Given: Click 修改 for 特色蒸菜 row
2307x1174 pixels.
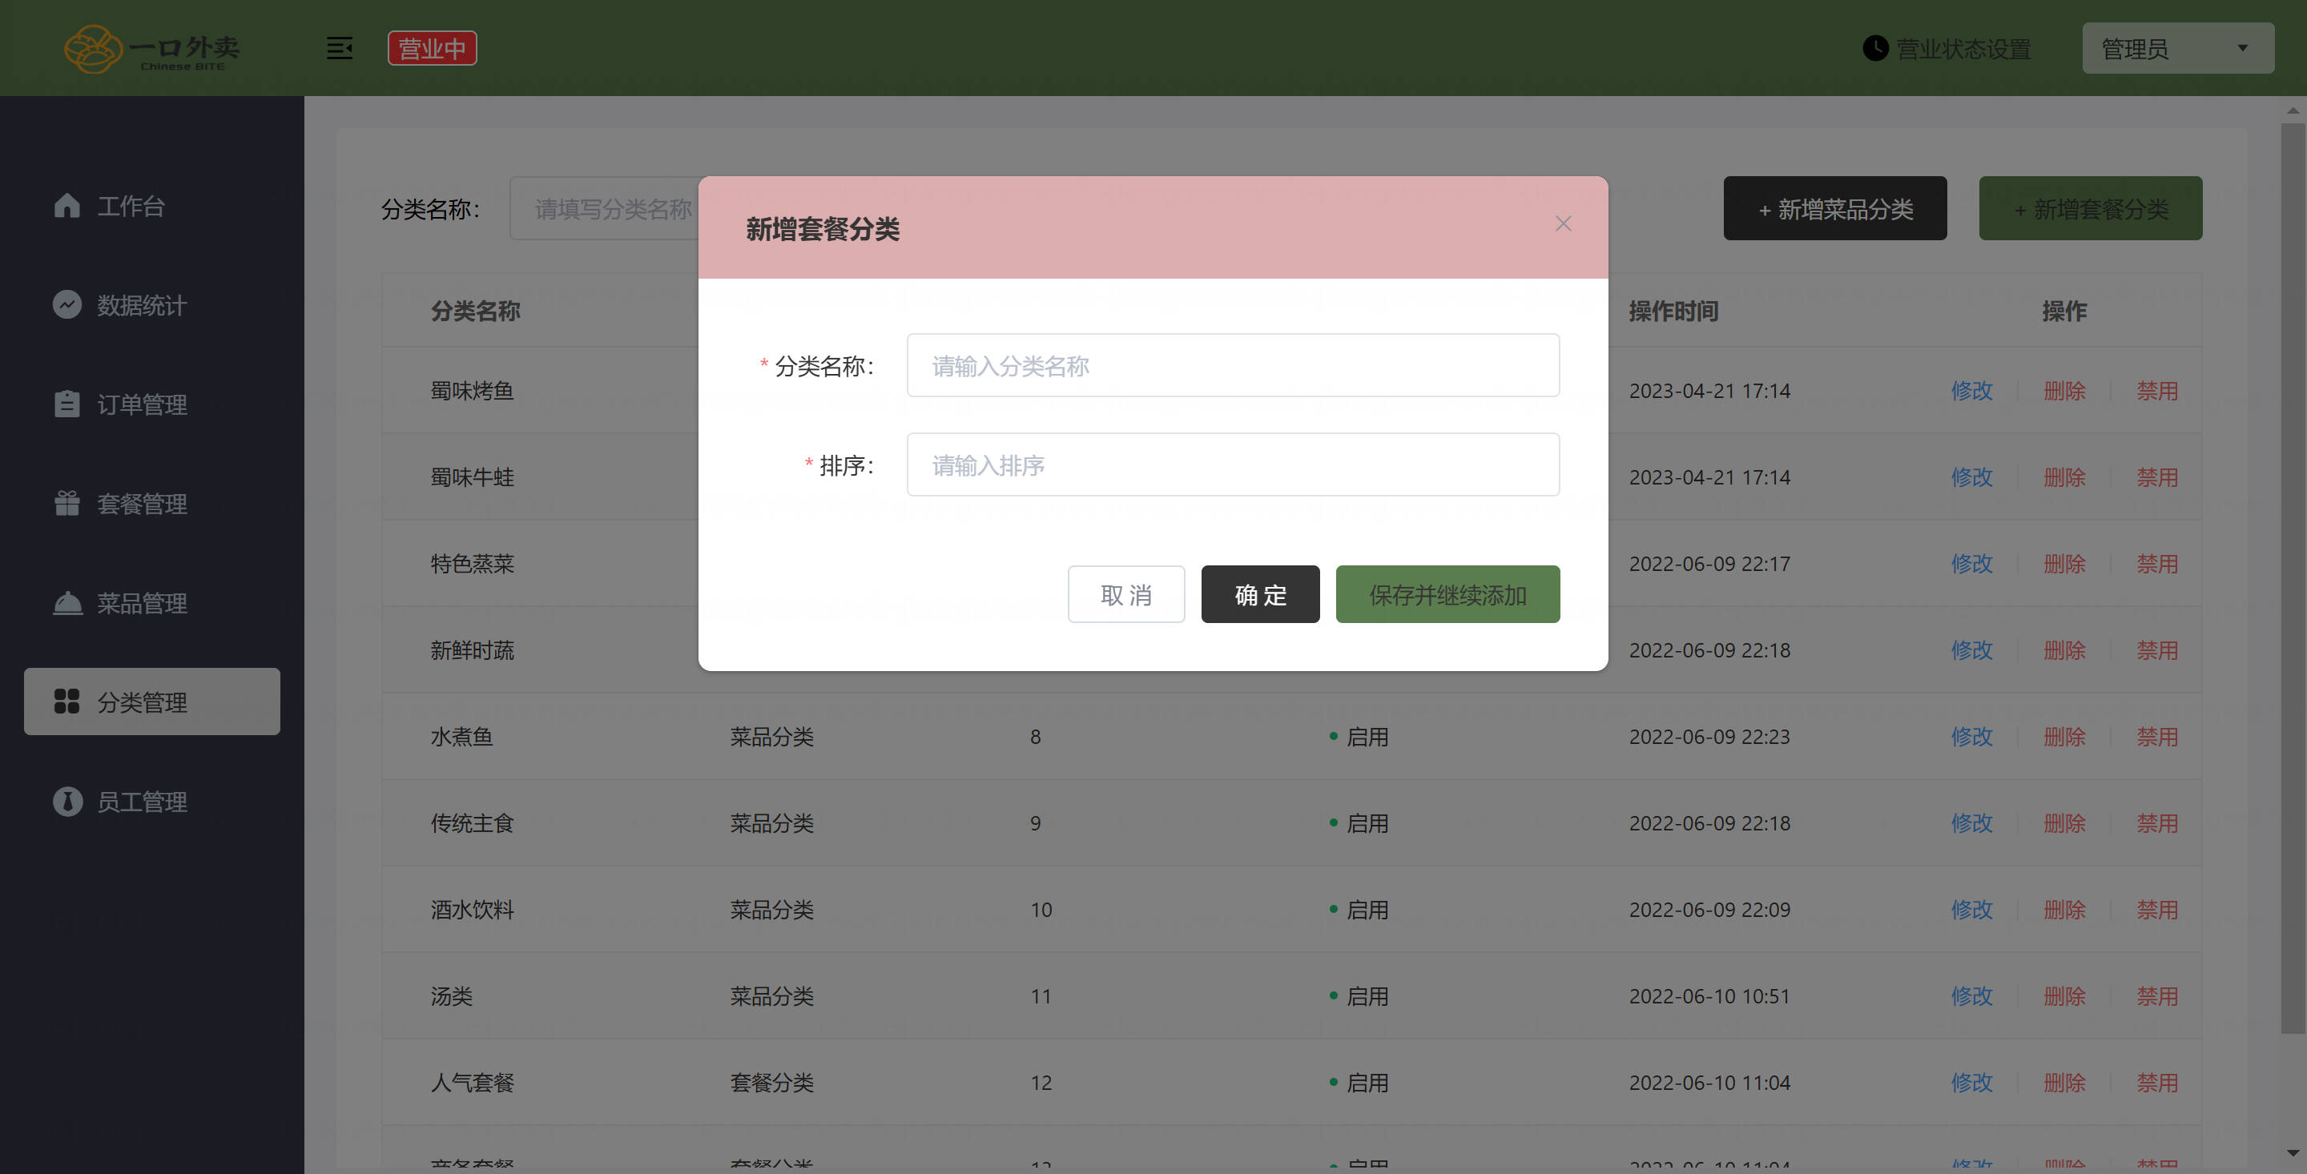Looking at the screenshot, I should point(1971,563).
